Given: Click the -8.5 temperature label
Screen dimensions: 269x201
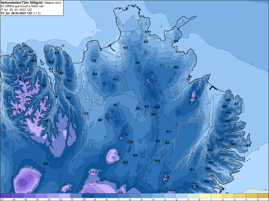Looking at the screenshot, I should point(168,131).
